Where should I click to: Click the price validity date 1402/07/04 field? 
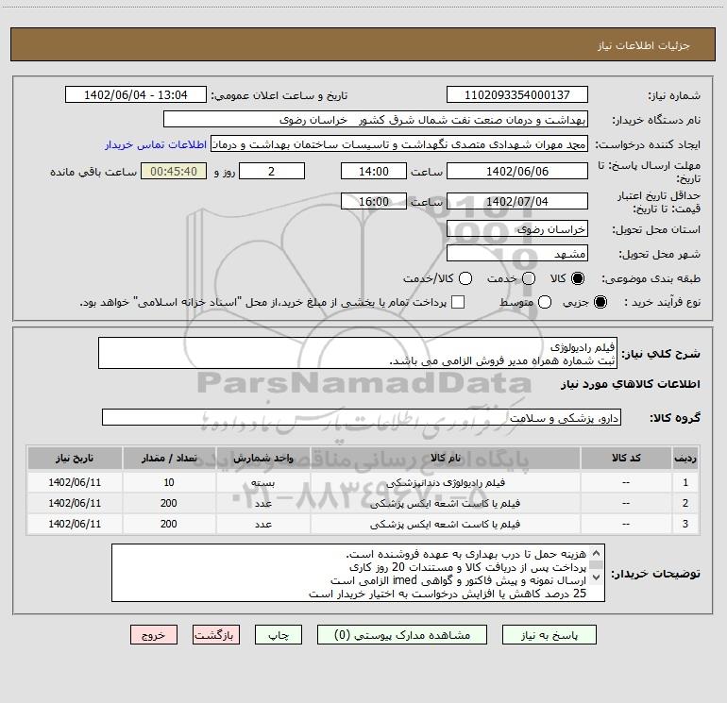point(517,201)
